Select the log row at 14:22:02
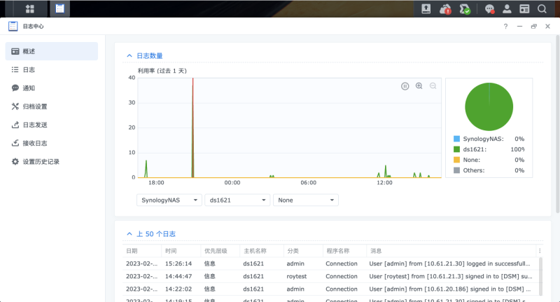This screenshot has height=302, width=560. click(x=330, y=289)
